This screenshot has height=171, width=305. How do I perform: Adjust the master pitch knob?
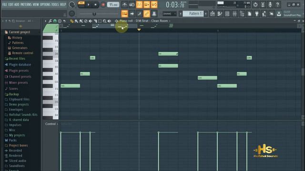(x=72, y=13)
